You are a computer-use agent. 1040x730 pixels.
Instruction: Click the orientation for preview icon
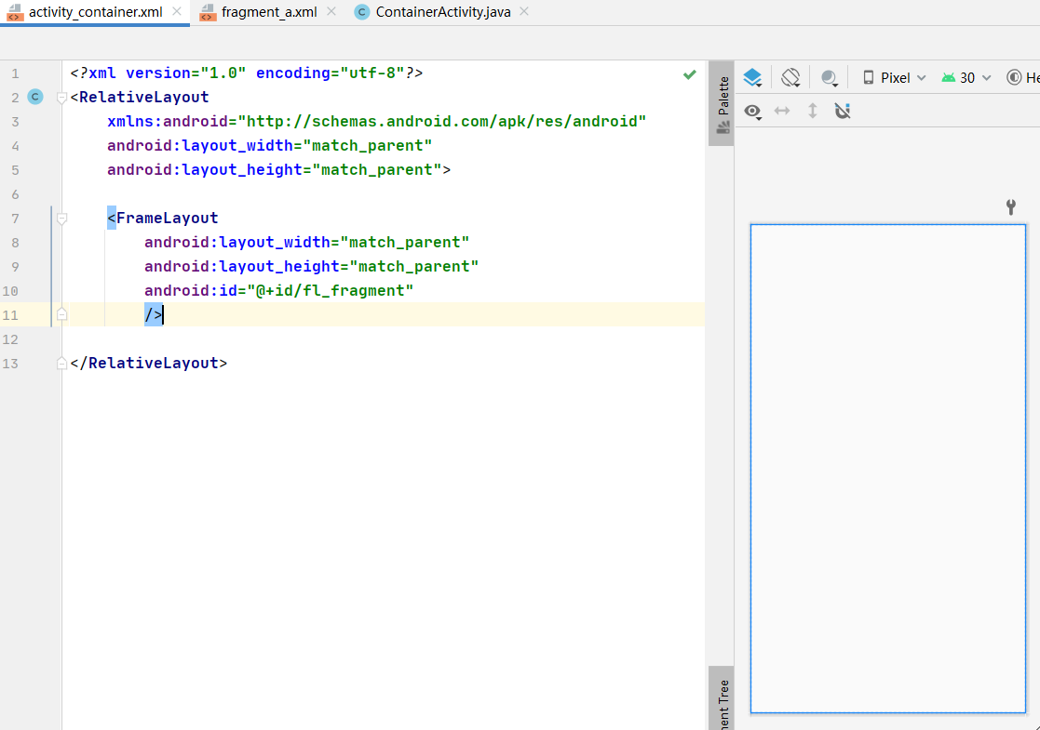pyautogui.click(x=790, y=77)
